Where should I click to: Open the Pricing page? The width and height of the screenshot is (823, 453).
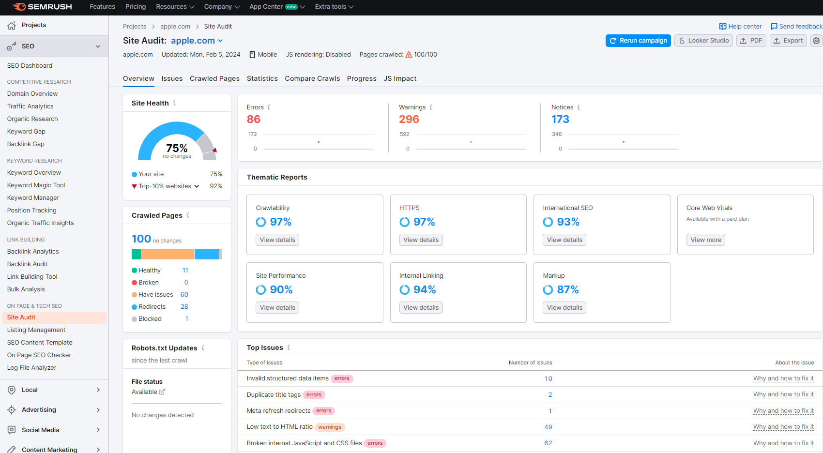coord(136,7)
